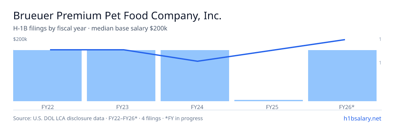
Task: Click the FY22 axis label
Action: [x=48, y=107]
